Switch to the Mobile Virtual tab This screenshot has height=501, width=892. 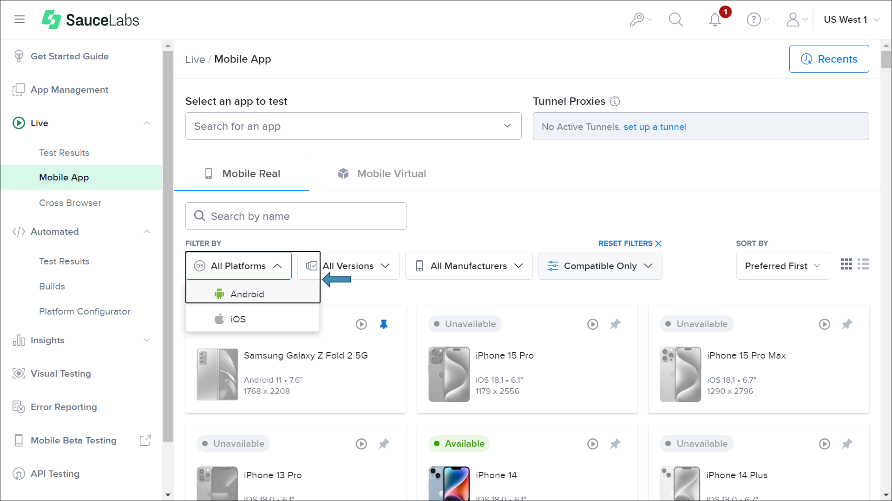coord(382,173)
